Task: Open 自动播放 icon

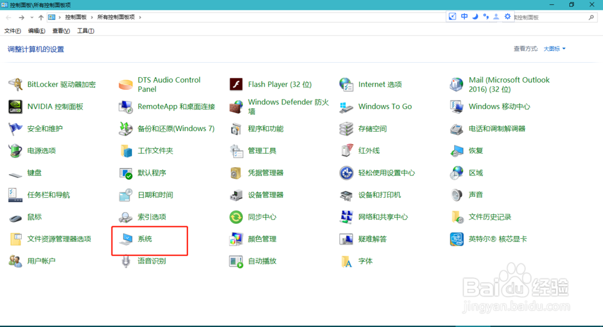Action: (x=236, y=261)
